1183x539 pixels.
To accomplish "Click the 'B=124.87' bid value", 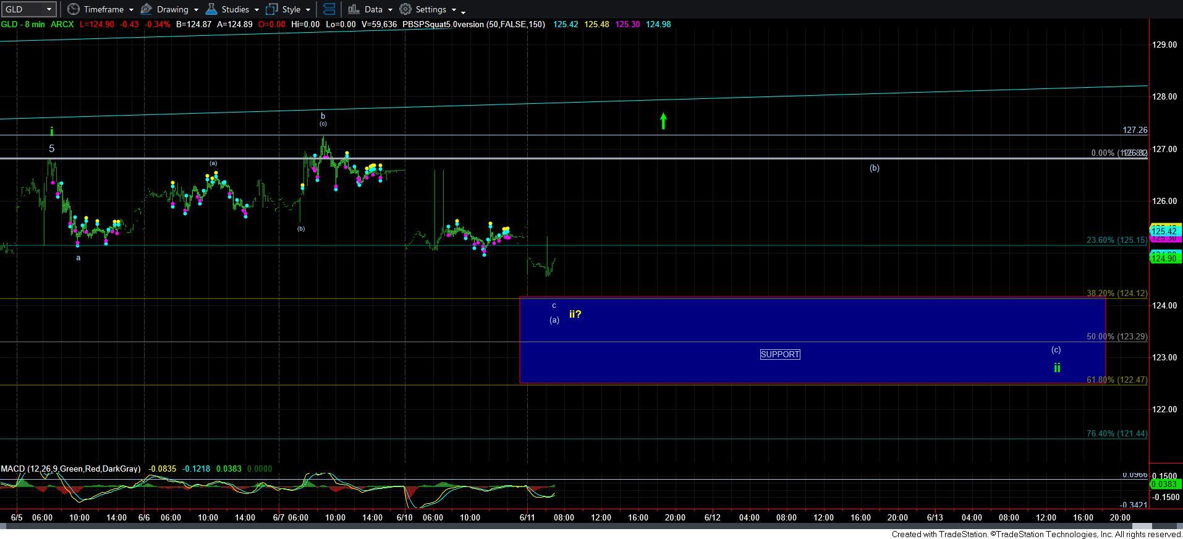I will (194, 24).
